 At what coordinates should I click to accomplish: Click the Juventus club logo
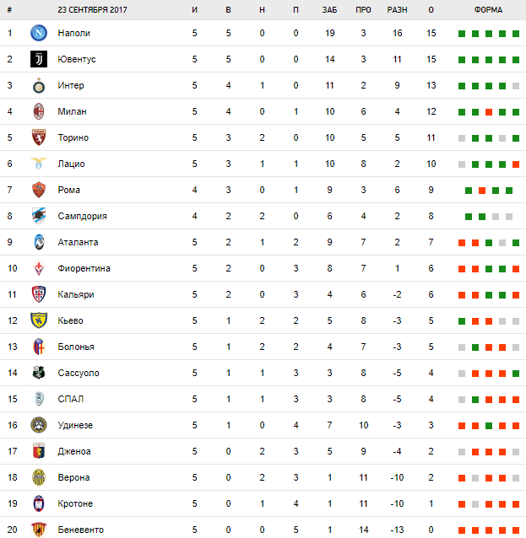pyautogui.click(x=38, y=59)
